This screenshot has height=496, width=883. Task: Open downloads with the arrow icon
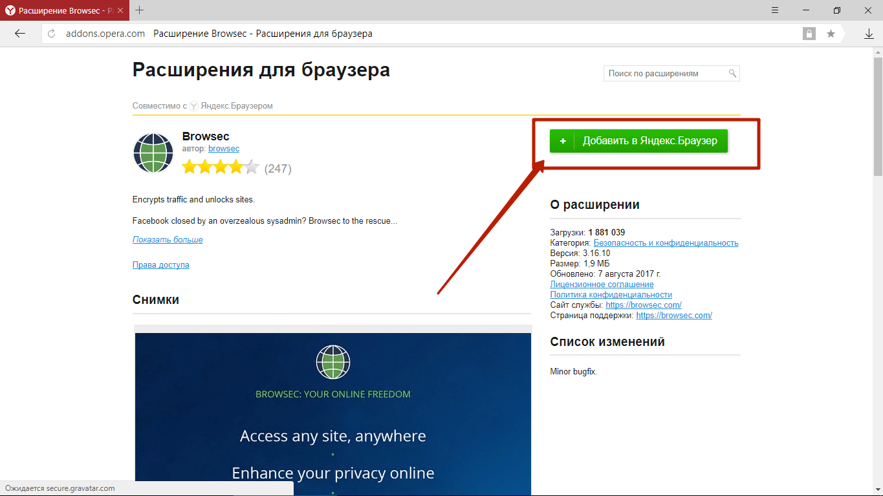point(869,34)
